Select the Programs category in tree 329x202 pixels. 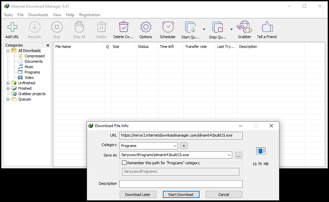tap(32, 72)
